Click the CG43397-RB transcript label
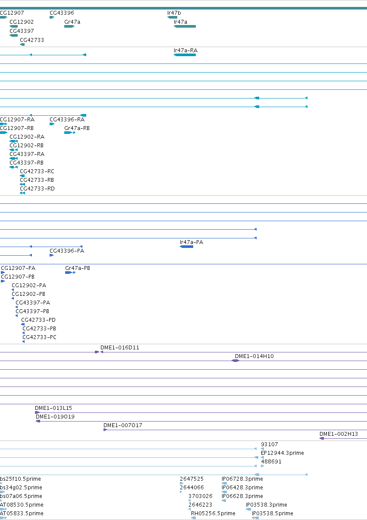This screenshot has width=367, height=520. pyautogui.click(x=26, y=162)
